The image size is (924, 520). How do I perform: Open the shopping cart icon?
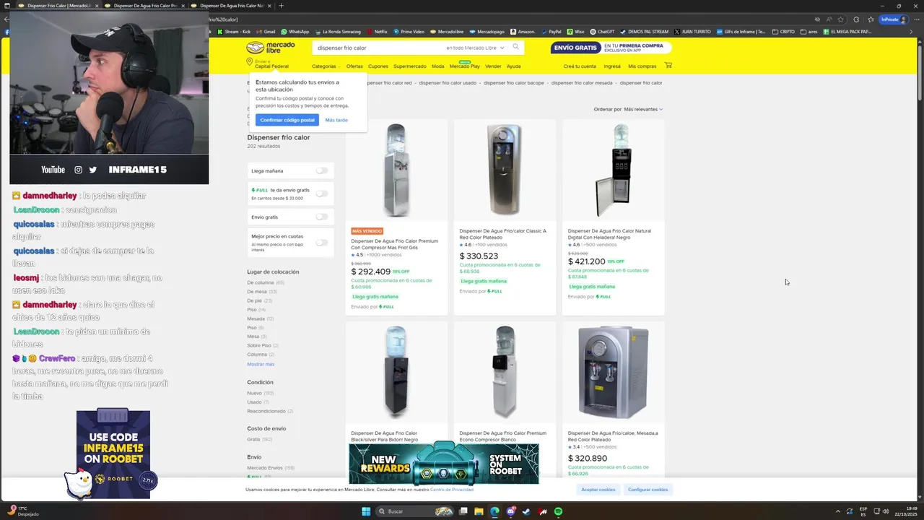click(668, 66)
